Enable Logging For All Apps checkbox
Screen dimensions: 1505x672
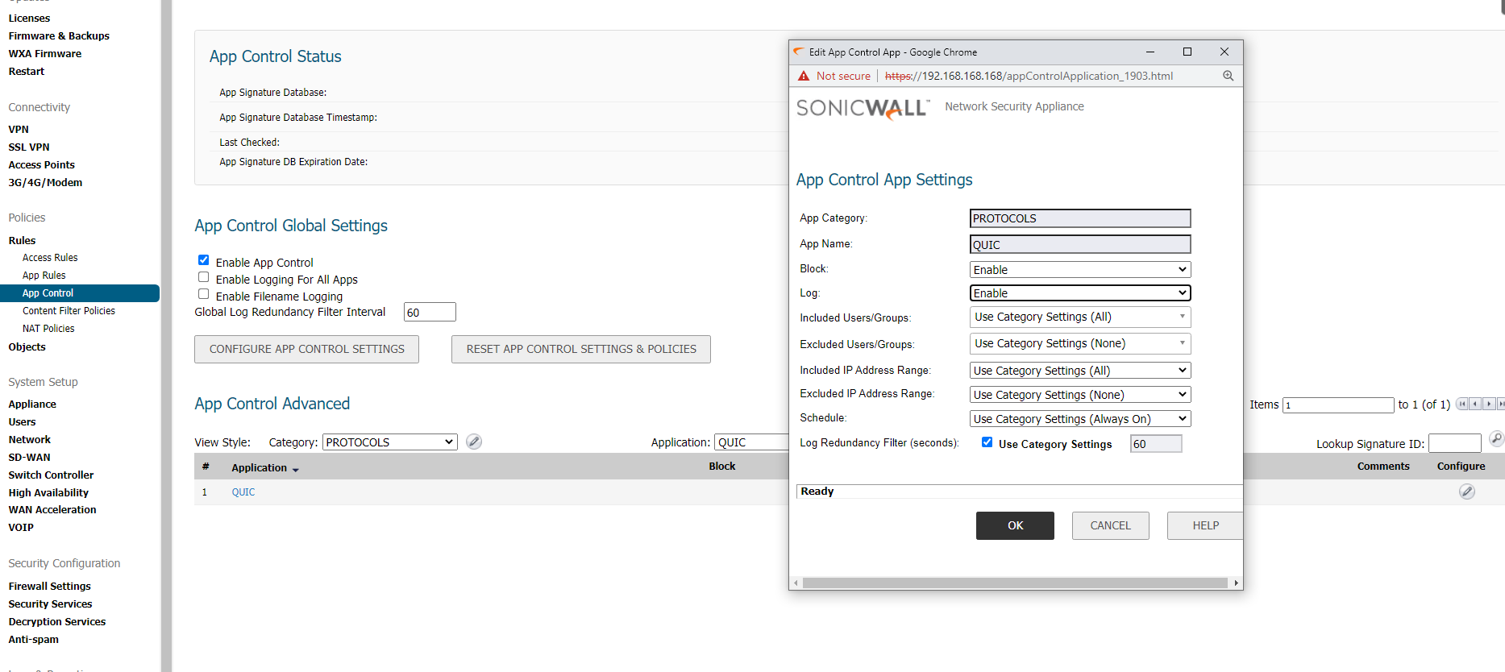tap(204, 277)
